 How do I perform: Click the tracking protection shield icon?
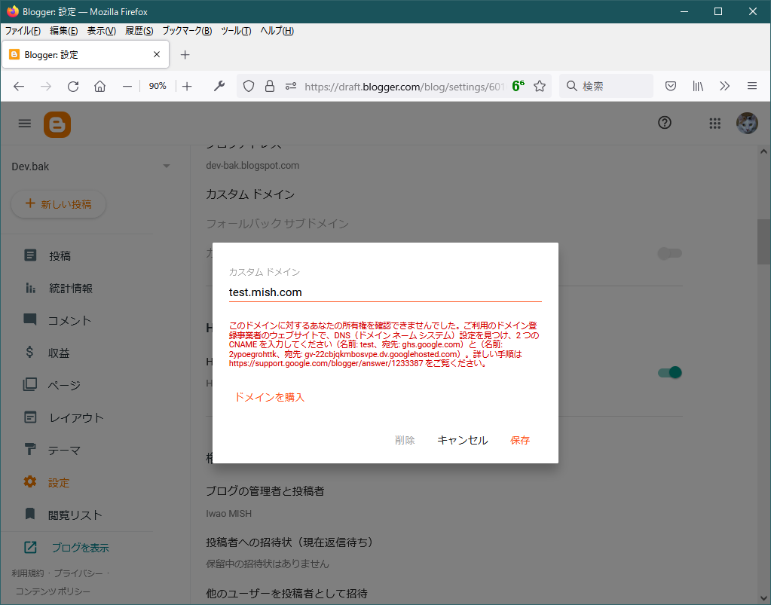(249, 87)
